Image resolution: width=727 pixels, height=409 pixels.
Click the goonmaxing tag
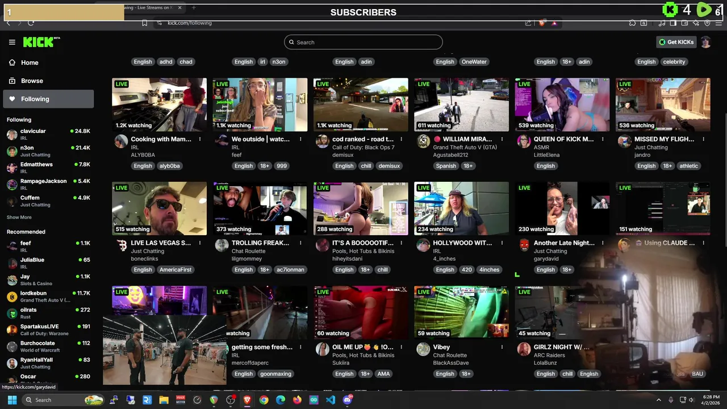point(275,374)
